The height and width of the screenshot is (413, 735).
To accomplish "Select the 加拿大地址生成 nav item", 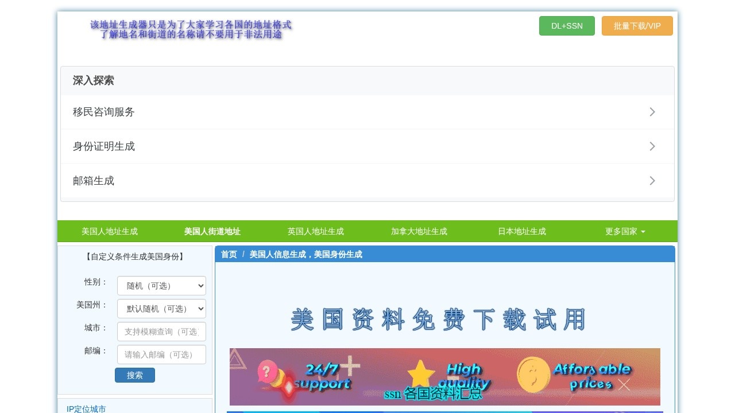I will [x=419, y=232].
